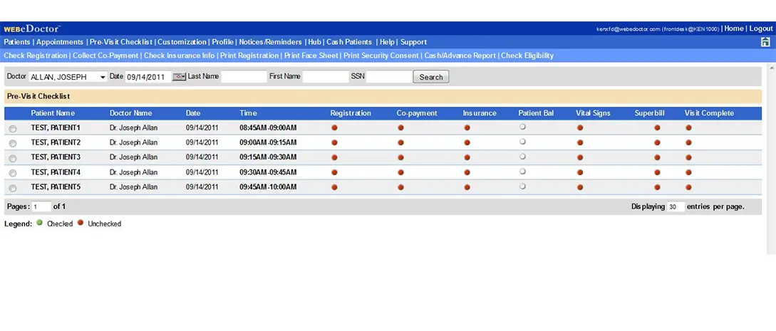Viewport: 776px width, 331px height.
Task: Select radio button for TEST, PATIENT4
Action: pos(13,174)
